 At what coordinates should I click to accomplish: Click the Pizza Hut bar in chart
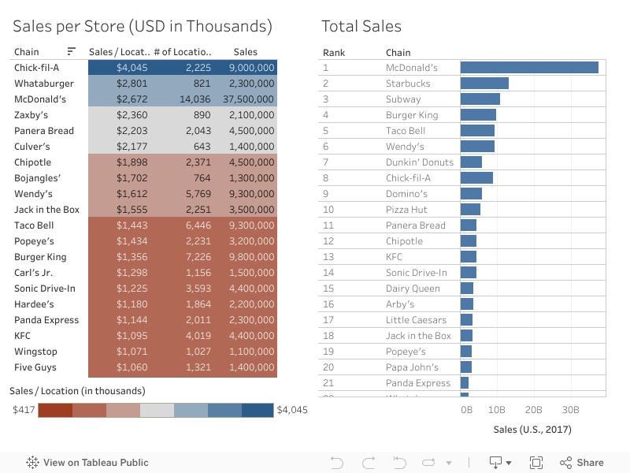(470, 210)
